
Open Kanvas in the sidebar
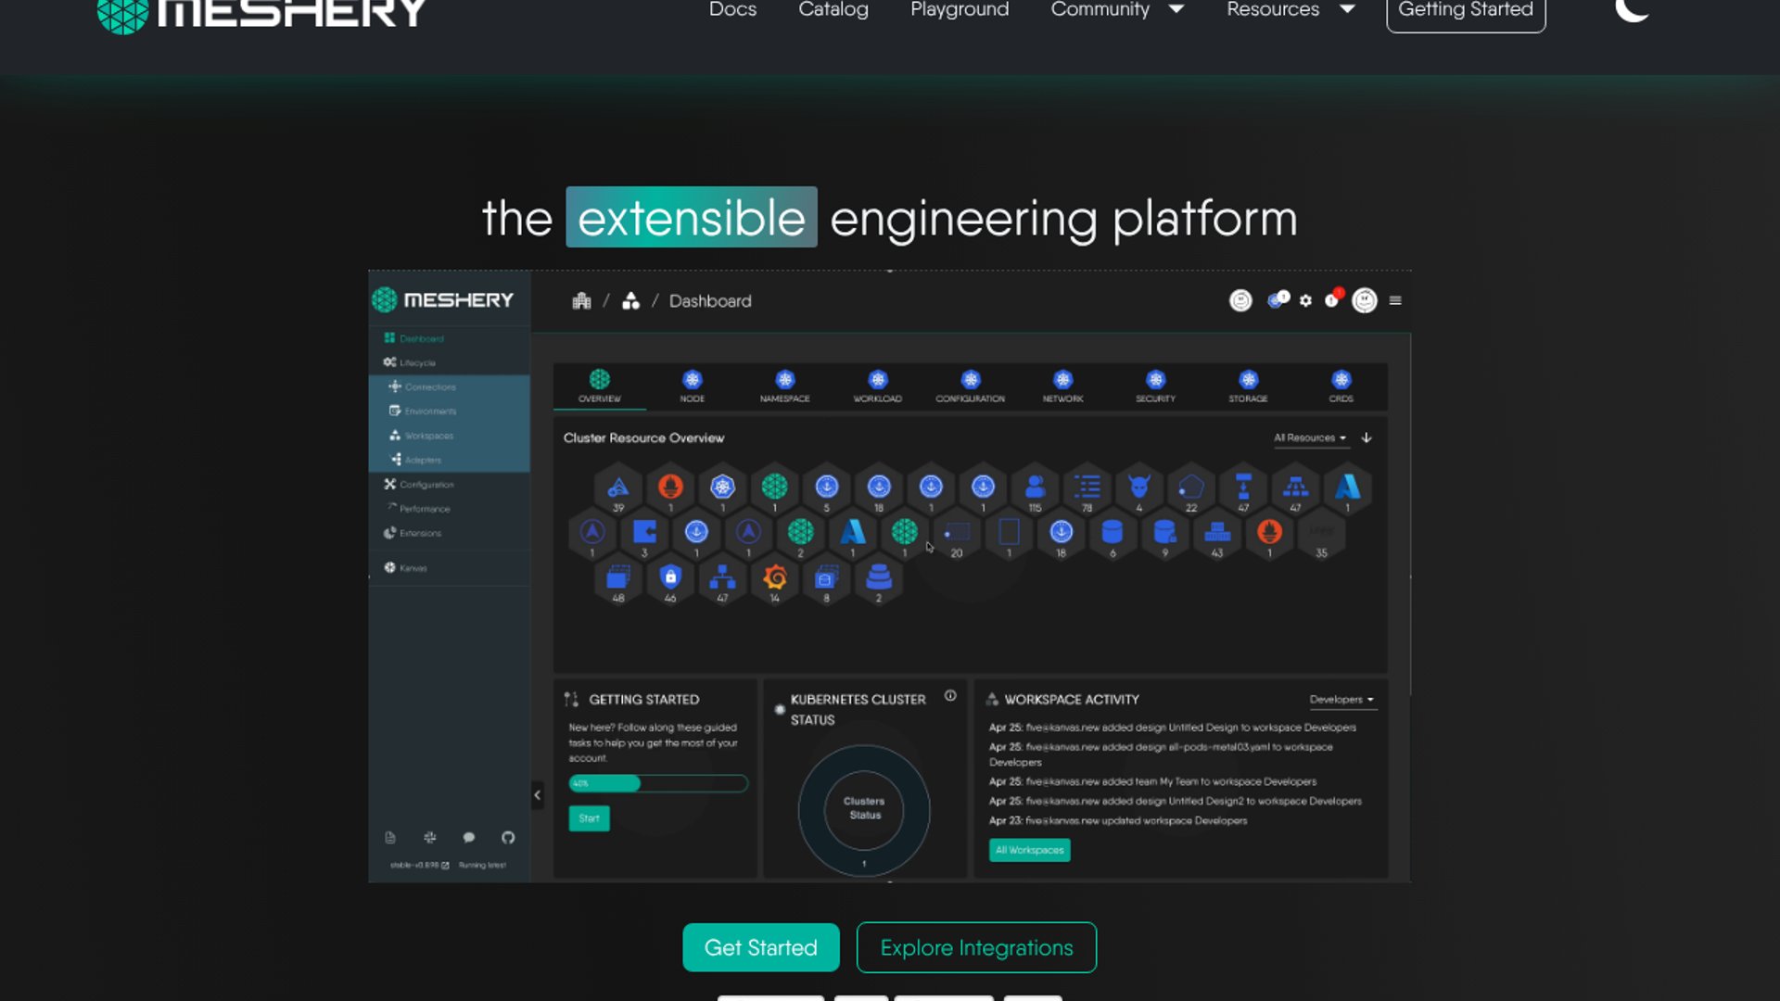[x=406, y=567]
